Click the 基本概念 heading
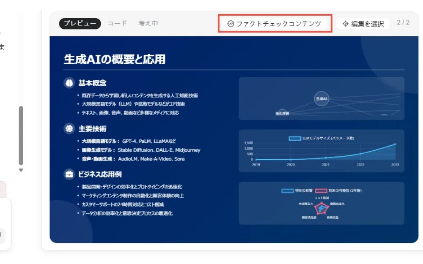This screenshot has height=264, width=423. (92, 83)
